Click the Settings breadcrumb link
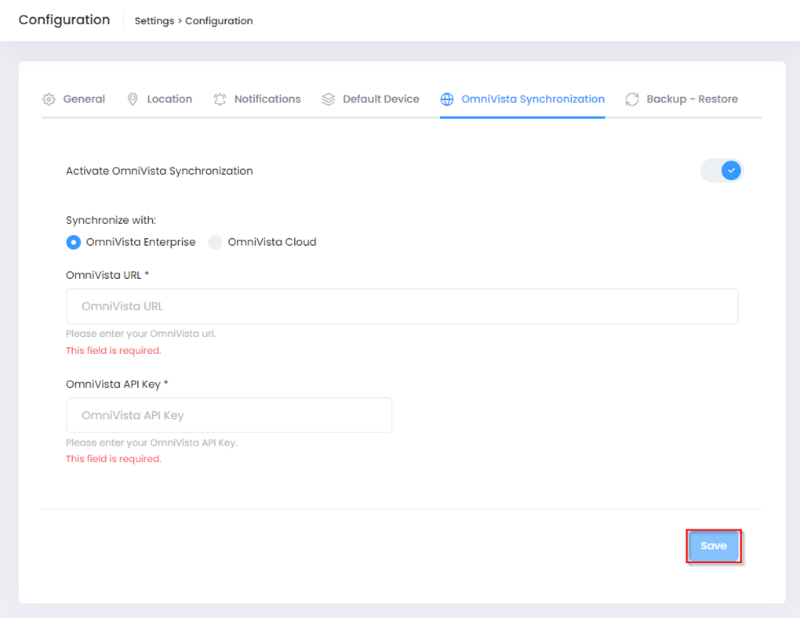Image resolution: width=800 pixels, height=618 pixels. [155, 21]
